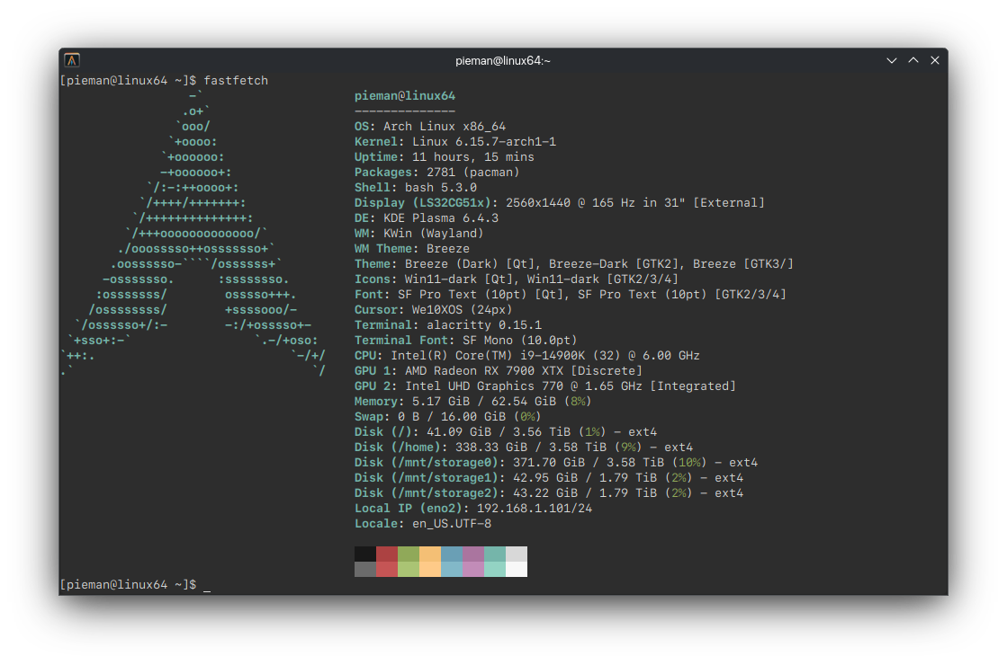The image size is (1007, 665).
Task: Click the window title 'pieman@linux64:~'
Action: pyautogui.click(x=503, y=61)
